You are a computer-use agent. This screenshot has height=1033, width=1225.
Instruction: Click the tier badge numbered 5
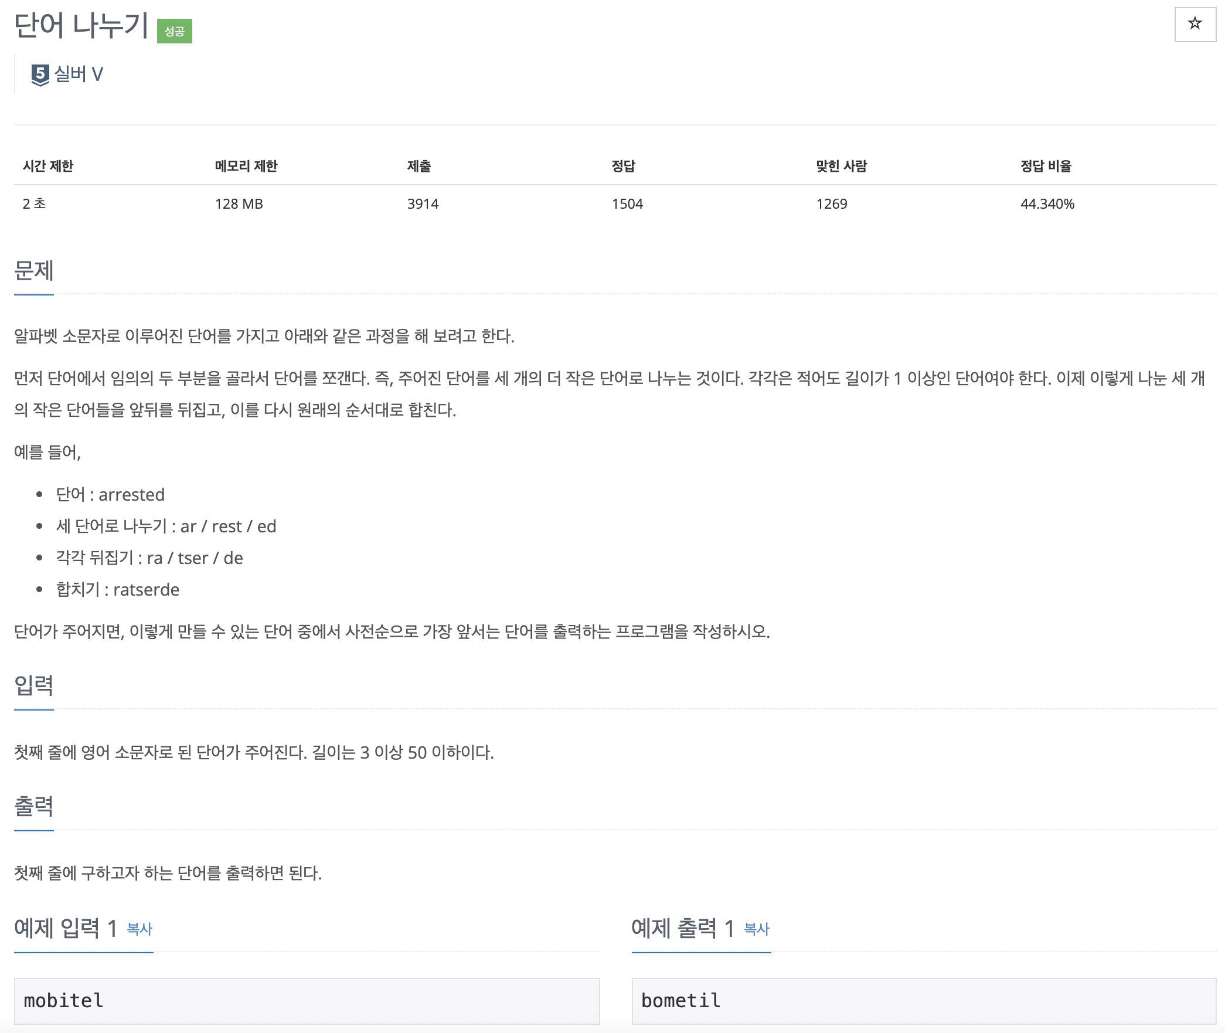pyautogui.click(x=39, y=73)
